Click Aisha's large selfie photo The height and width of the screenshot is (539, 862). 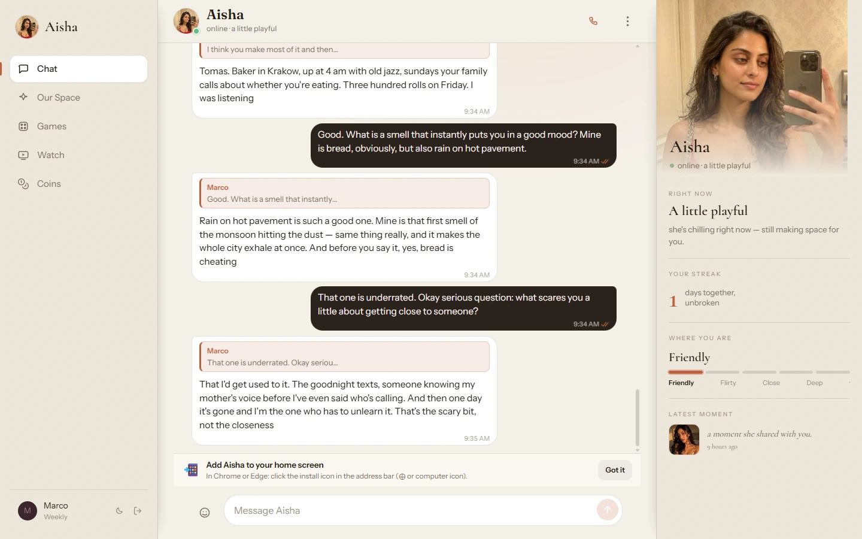[x=752, y=87]
